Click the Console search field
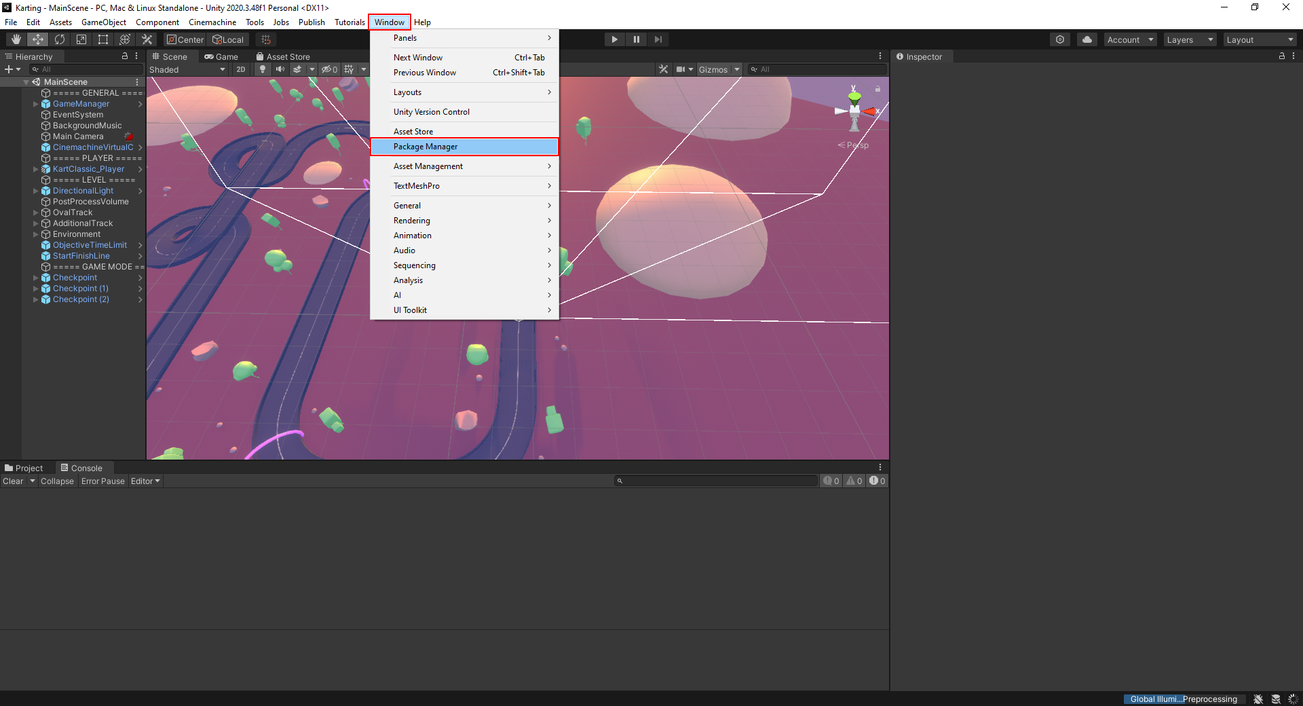Image resolution: width=1303 pixels, height=706 pixels. click(716, 481)
